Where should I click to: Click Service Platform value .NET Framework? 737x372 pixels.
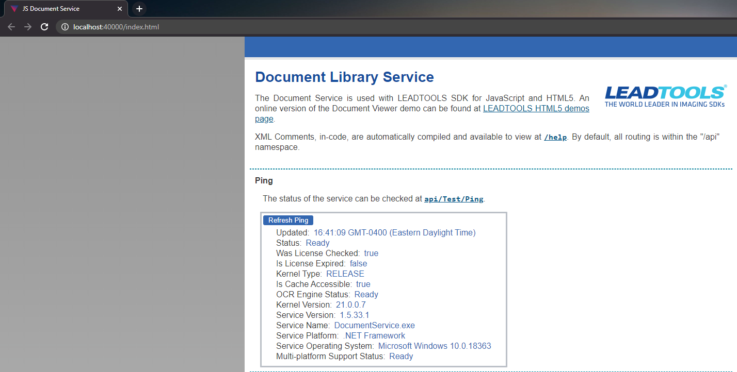[374, 336]
